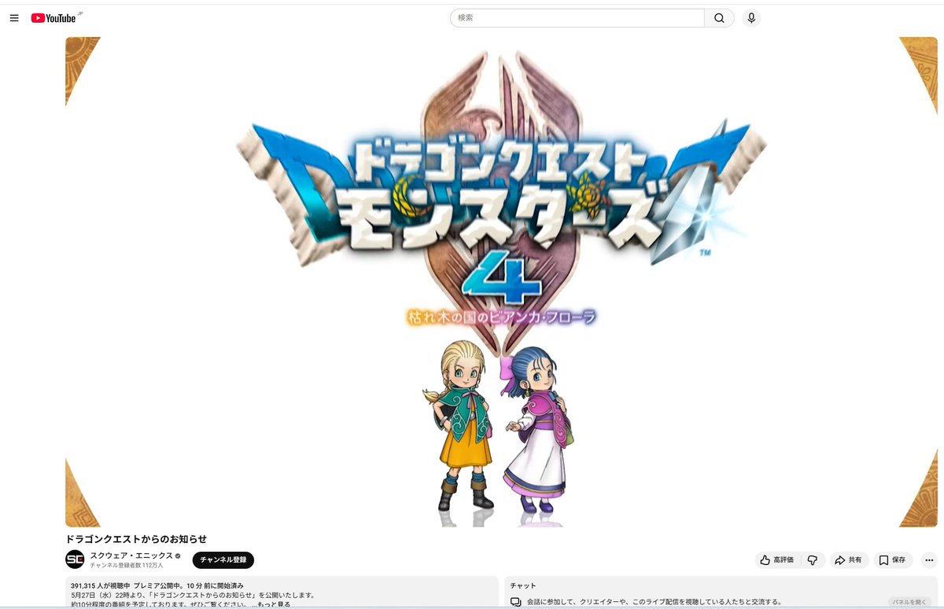Open the three-dot more actions menu
The width and height of the screenshot is (944, 609).
[x=928, y=560]
